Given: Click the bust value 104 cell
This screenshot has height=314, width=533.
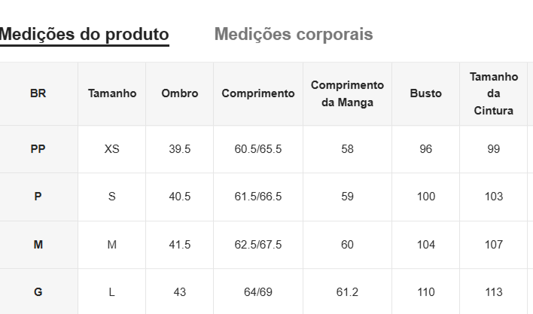Looking at the screenshot, I should pos(426,245).
